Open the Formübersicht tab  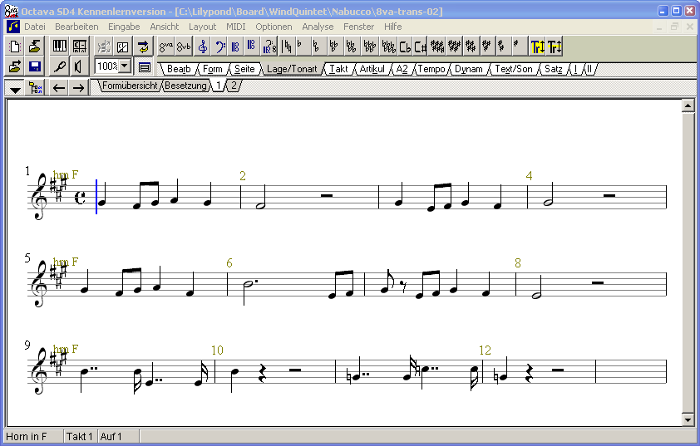[x=130, y=86]
